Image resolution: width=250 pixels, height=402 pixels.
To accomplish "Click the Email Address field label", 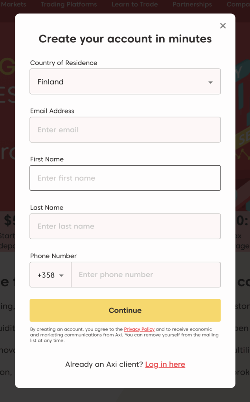I will click(x=52, y=111).
